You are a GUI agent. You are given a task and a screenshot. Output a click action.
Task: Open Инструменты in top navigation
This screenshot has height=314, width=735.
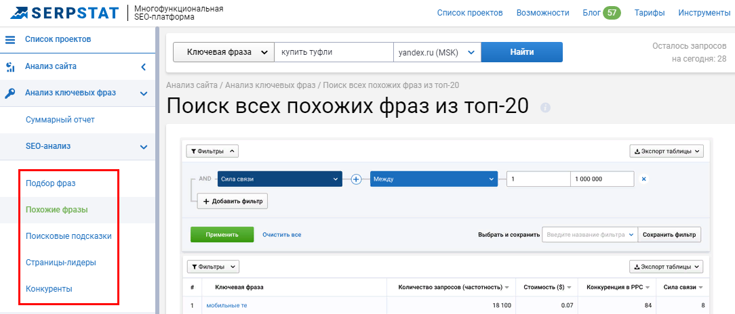click(x=704, y=13)
